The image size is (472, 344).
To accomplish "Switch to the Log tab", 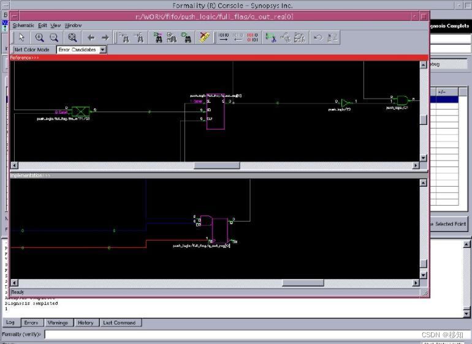I will pyautogui.click(x=10, y=323).
